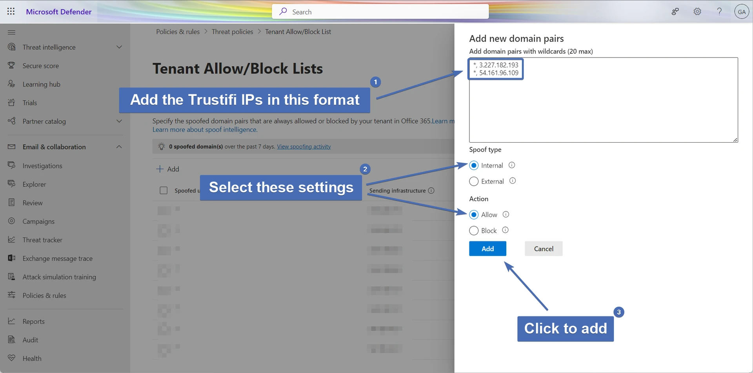Show info tooltip for Internal spoof type

(x=511, y=165)
